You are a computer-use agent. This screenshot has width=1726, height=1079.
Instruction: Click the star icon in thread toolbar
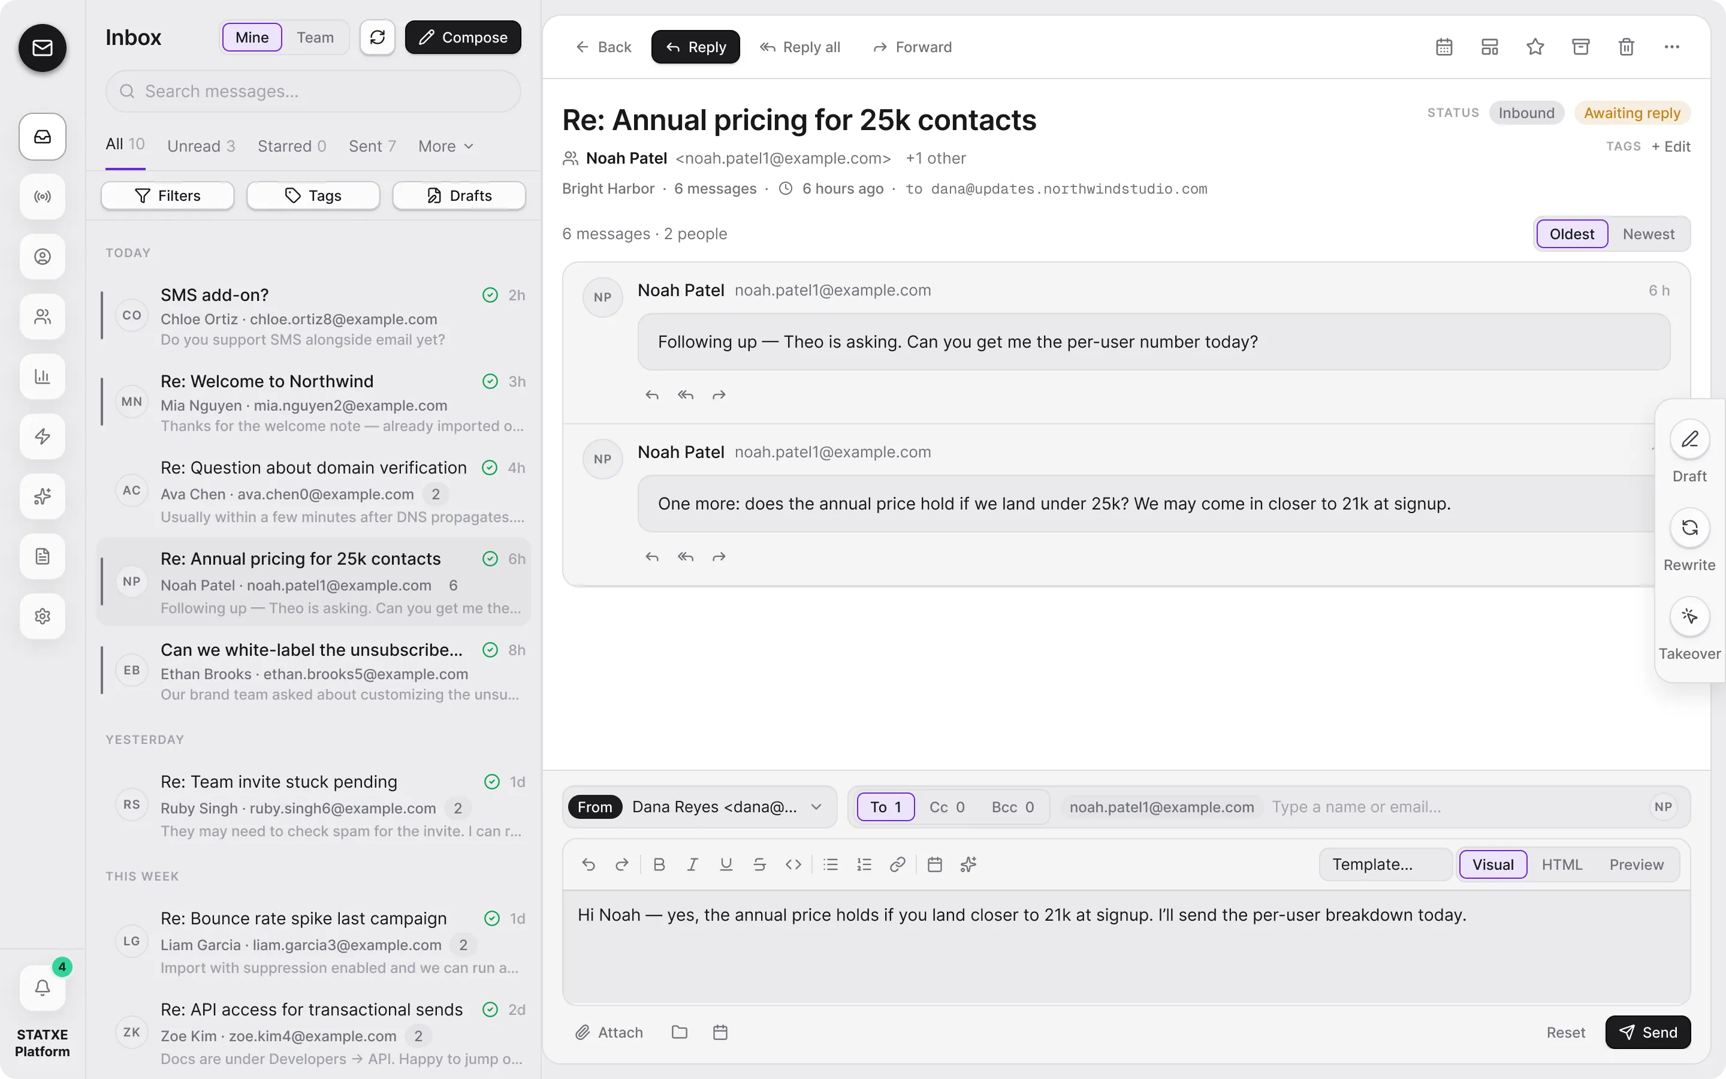coord(1535,47)
